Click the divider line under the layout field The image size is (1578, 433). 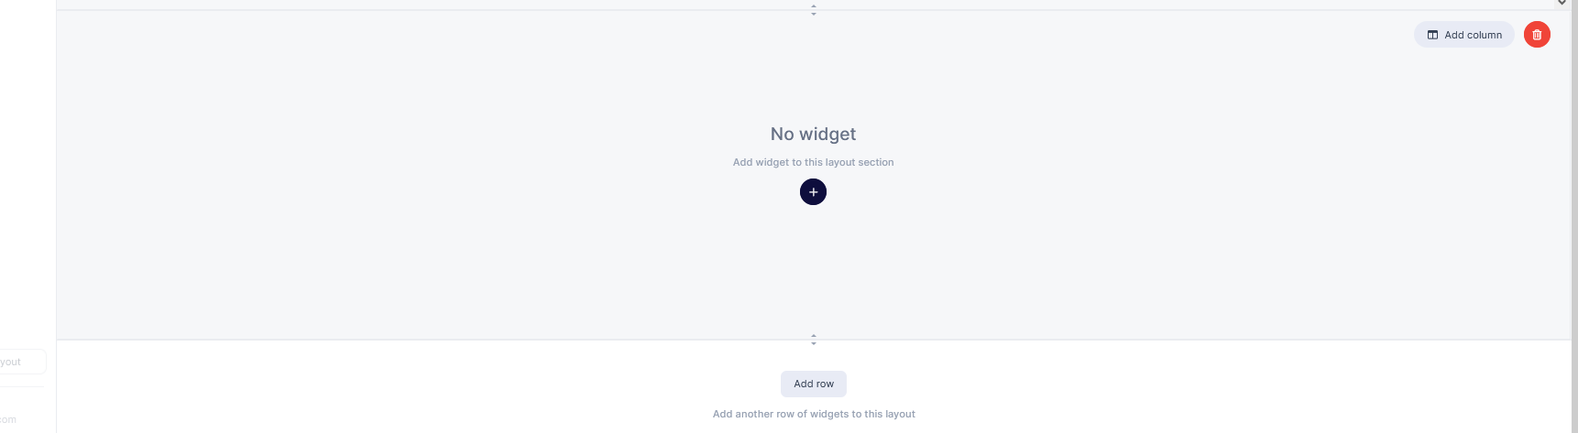[22, 386]
